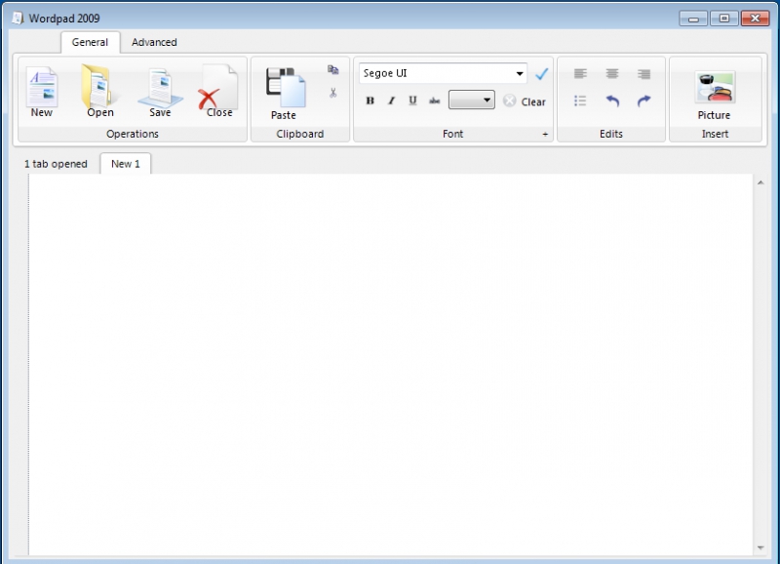Undo the last edit with the Undo arrow
Screen dimensions: 780x564
pyautogui.click(x=612, y=101)
